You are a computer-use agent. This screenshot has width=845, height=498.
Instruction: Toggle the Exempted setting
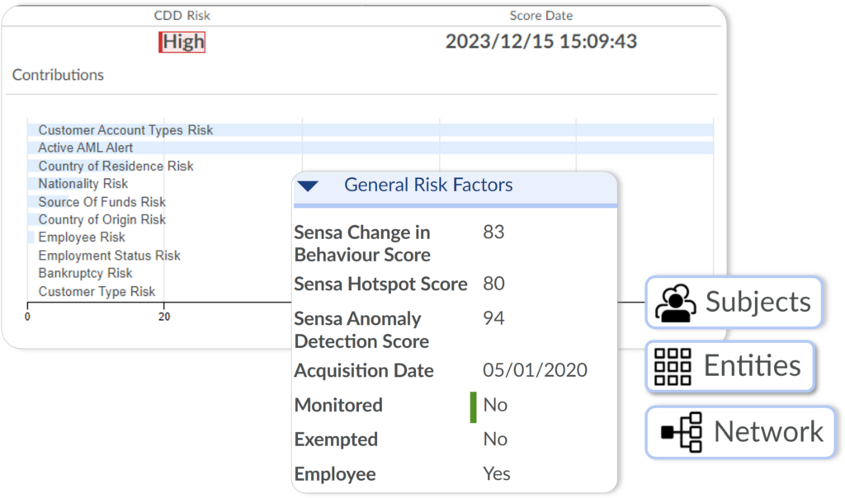[496, 439]
